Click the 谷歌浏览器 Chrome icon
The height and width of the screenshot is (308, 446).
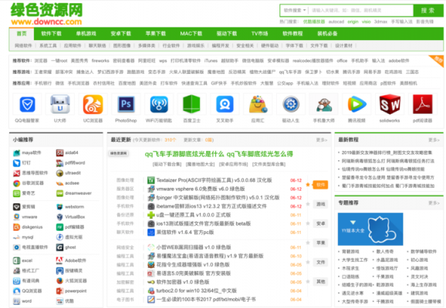pyautogui.click(x=16, y=183)
